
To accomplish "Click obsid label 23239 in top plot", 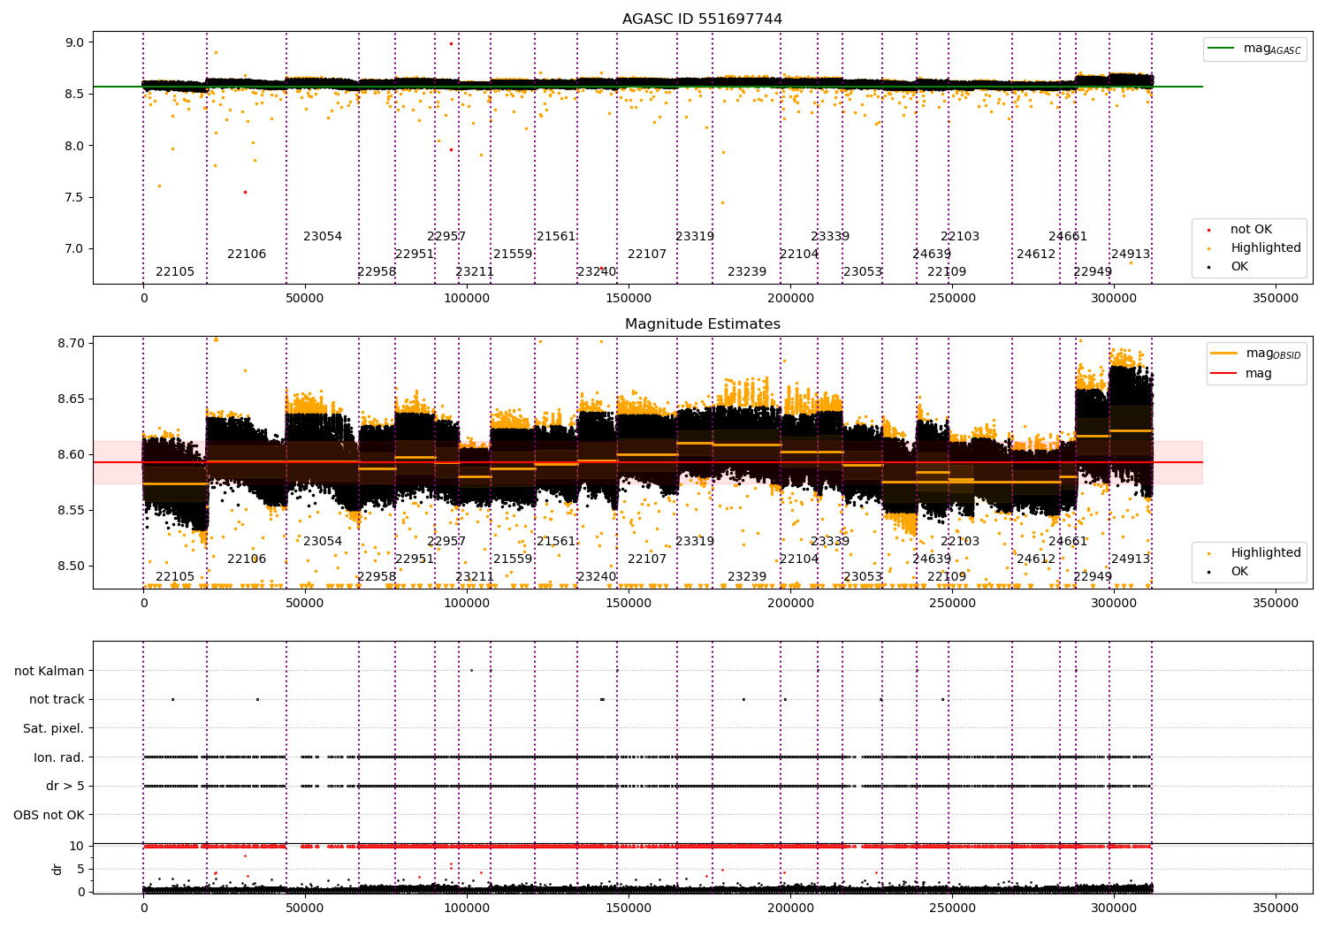I will click(x=747, y=272).
